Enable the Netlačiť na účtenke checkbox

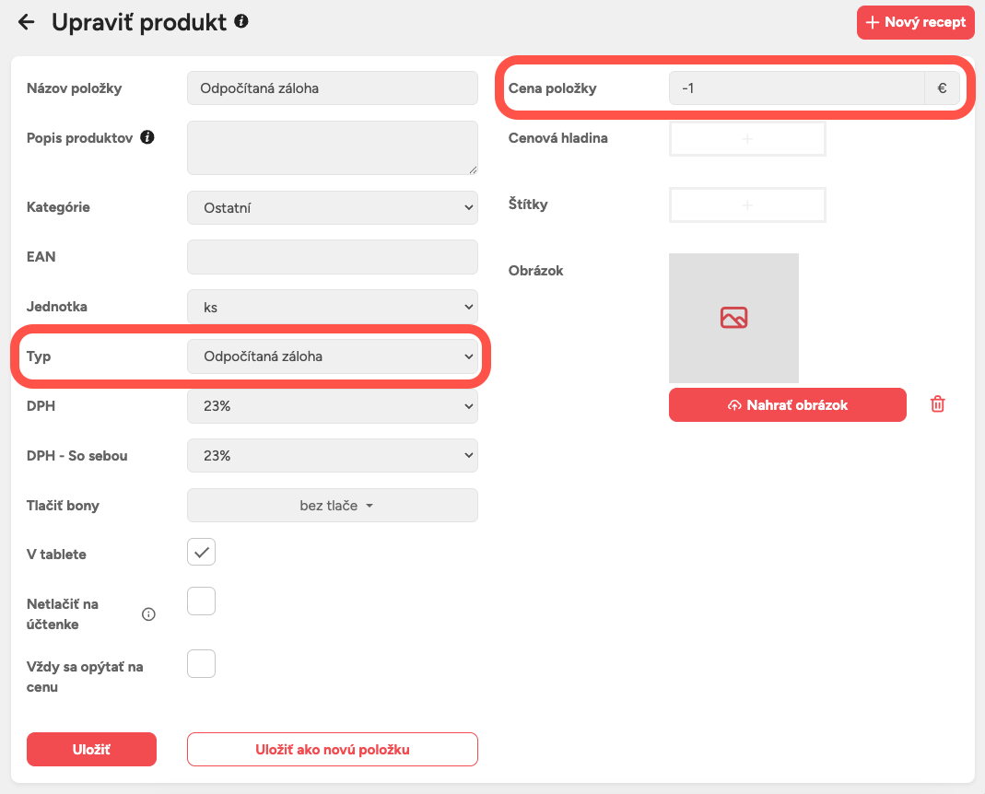[x=201, y=601]
